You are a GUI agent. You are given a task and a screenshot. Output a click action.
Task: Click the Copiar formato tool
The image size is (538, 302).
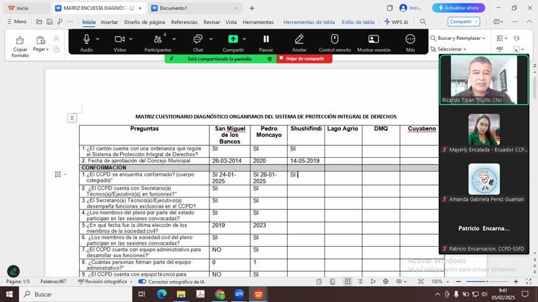coord(20,46)
